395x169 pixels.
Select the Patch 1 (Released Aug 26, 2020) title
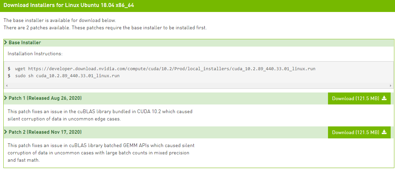click(x=45, y=98)
